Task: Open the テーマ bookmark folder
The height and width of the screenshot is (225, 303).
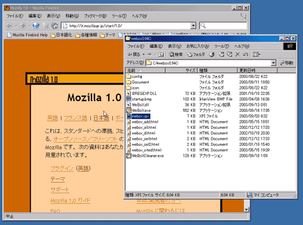Action: [x=108, y=35]
